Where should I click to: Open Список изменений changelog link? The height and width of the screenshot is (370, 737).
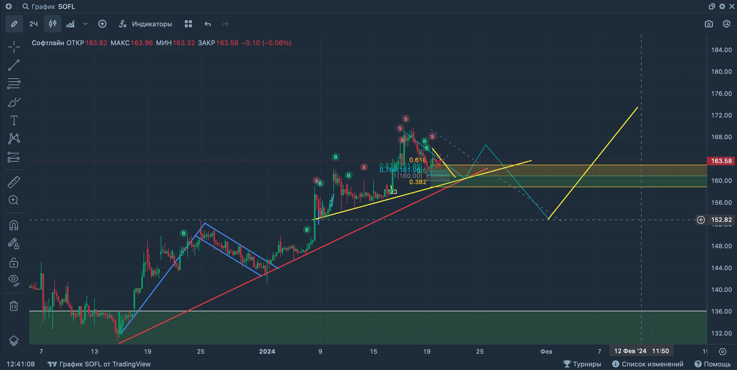[648, 364]
